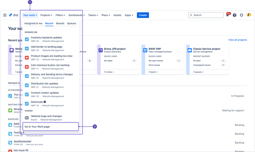The height and width of the screenshot is (152, 255).
Task: Open the Dashboards dropdown menu
Action: tap(76, 15)
